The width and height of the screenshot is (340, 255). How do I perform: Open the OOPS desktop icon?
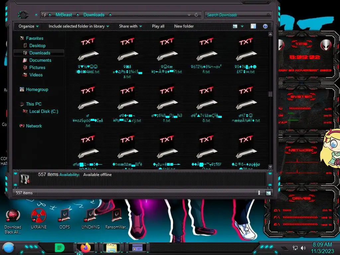pyautogui.click(x=65, y=219)
